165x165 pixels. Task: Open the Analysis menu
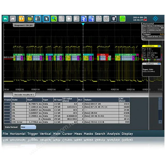[113, 134]
